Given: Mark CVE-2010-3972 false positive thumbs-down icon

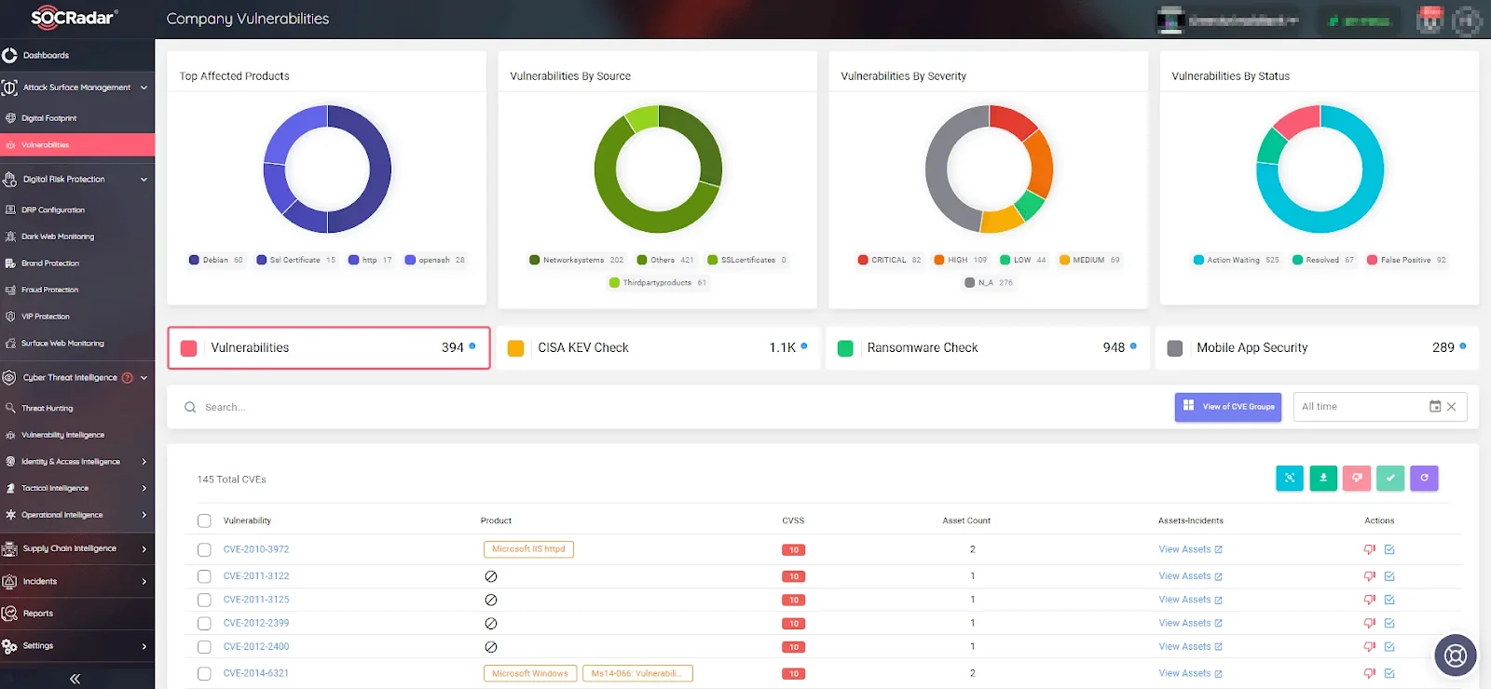Looking at the screenshot, I should click(1370, 549).
